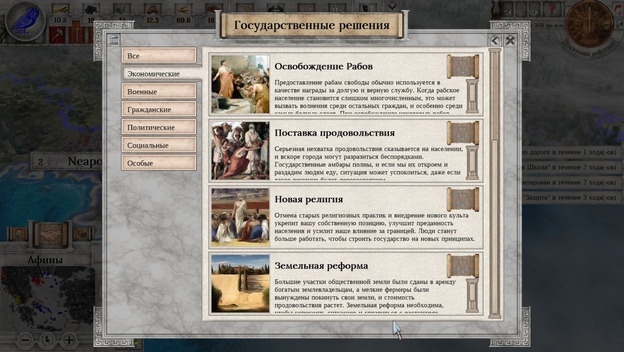Screen dimensions: 624x352
Task: Open diplomacy via the handshake scroll icon
Action: pos(50,235)
